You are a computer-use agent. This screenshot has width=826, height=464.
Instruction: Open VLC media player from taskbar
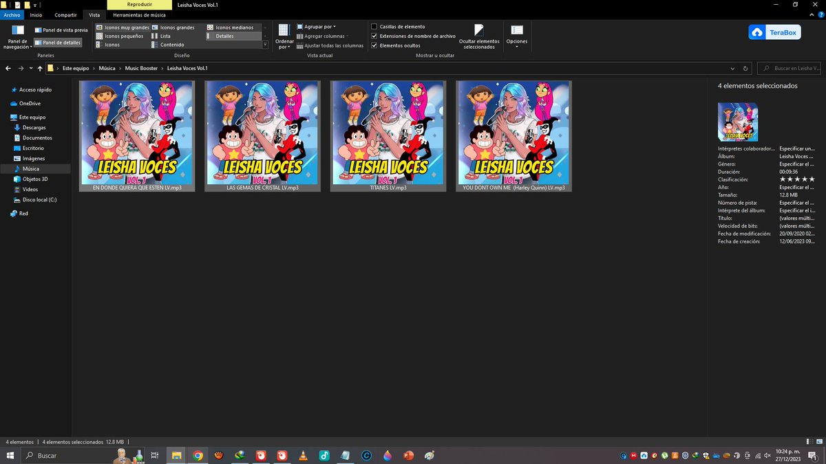(x=303, y=456)
